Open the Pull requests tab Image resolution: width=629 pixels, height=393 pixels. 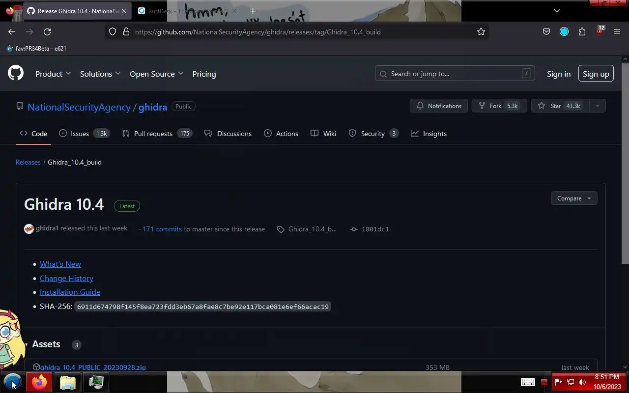point(157,134)
